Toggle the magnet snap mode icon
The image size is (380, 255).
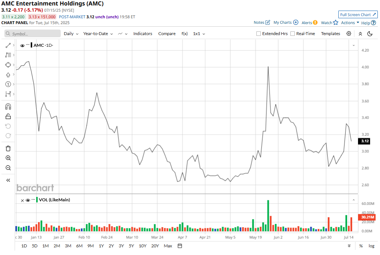[8, 107]
